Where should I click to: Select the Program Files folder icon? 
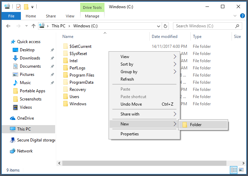tap(65, 75)
